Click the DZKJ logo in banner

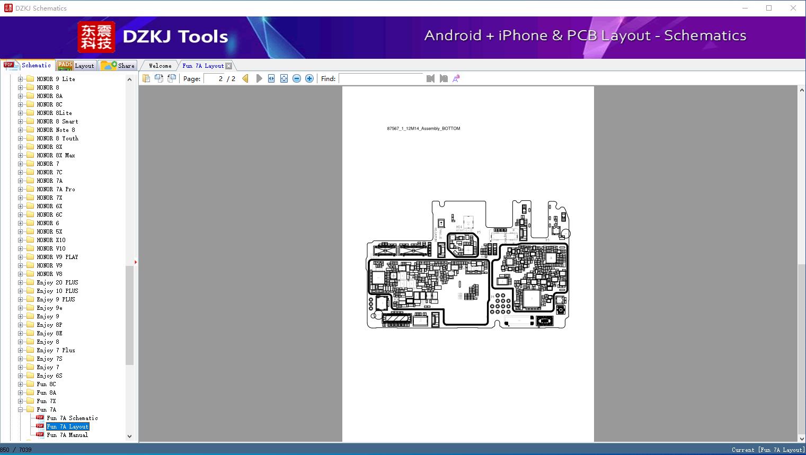tap(96, 37)
